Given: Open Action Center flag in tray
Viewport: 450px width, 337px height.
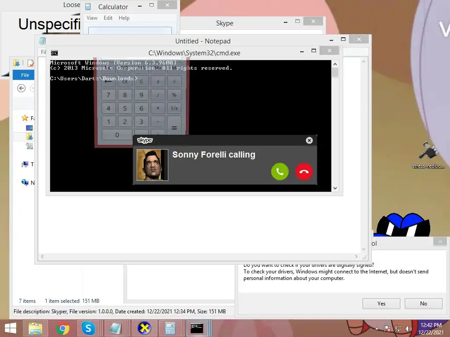Looking at the screenshot, I should click(x=388, y=329).
